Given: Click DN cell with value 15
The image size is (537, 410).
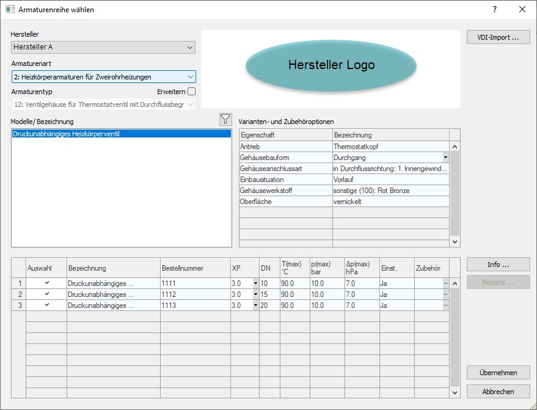Looking at the screenshot, I should click(270, 295).
